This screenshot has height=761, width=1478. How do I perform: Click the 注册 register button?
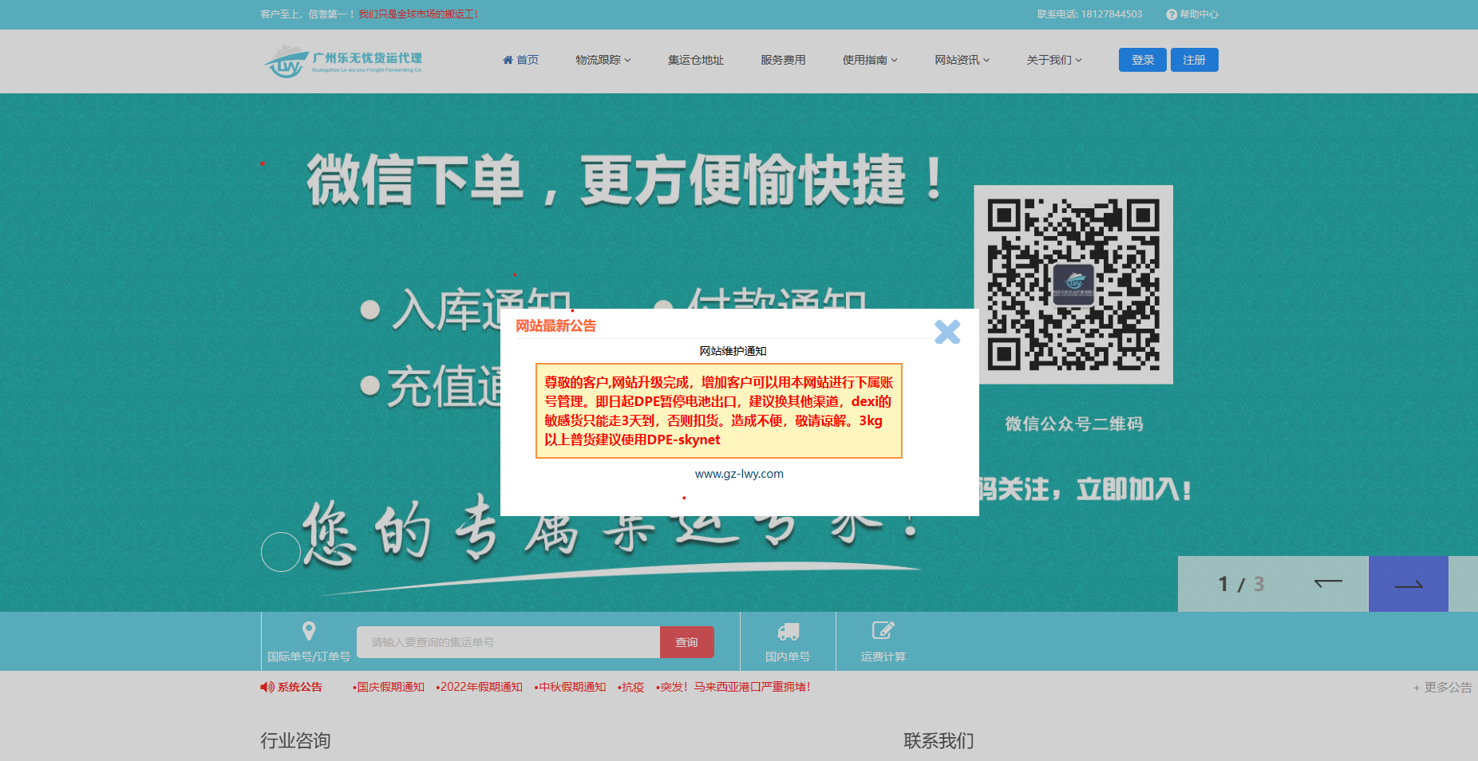point(1194,60)
